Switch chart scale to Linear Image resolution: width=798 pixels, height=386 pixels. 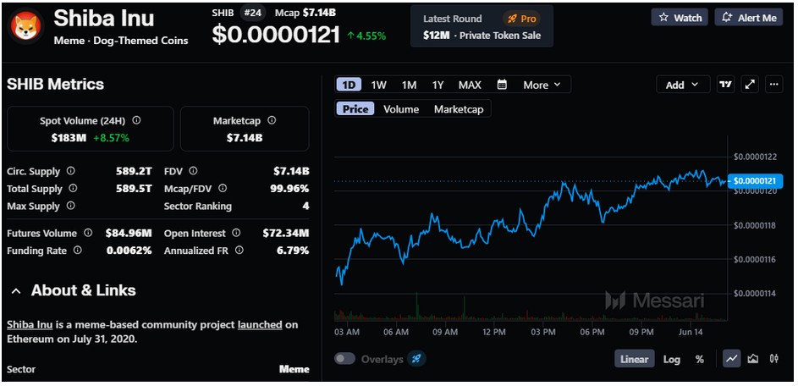[634, 359]
